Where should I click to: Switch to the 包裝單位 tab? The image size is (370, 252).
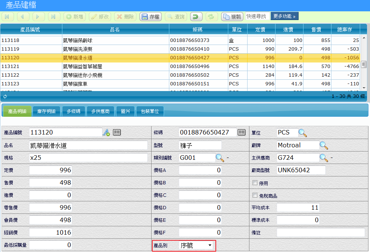(x=150, y=111)
